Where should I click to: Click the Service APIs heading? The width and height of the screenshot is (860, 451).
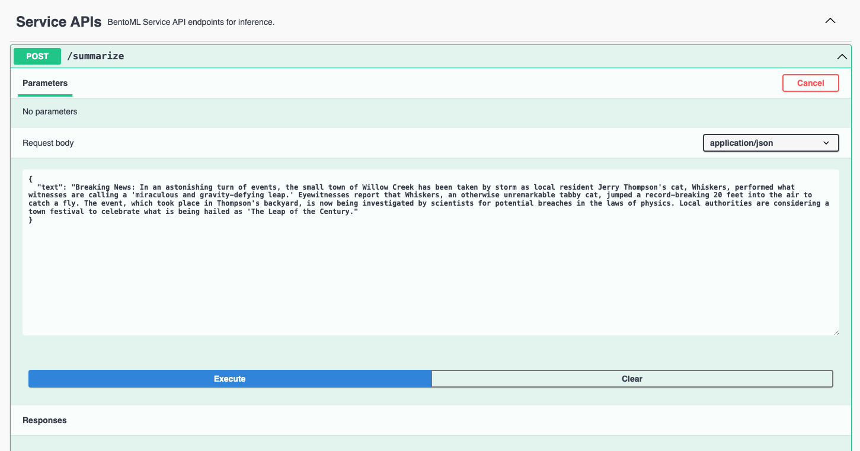pos(59,22)
